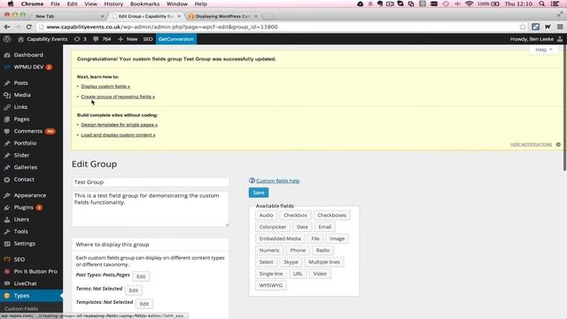Open the View menu
Image resolution: width=567 pixels, height=319 pixels.
(x=90, y=4)
